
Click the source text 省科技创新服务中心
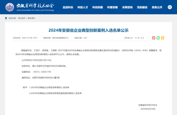(60, 38)
